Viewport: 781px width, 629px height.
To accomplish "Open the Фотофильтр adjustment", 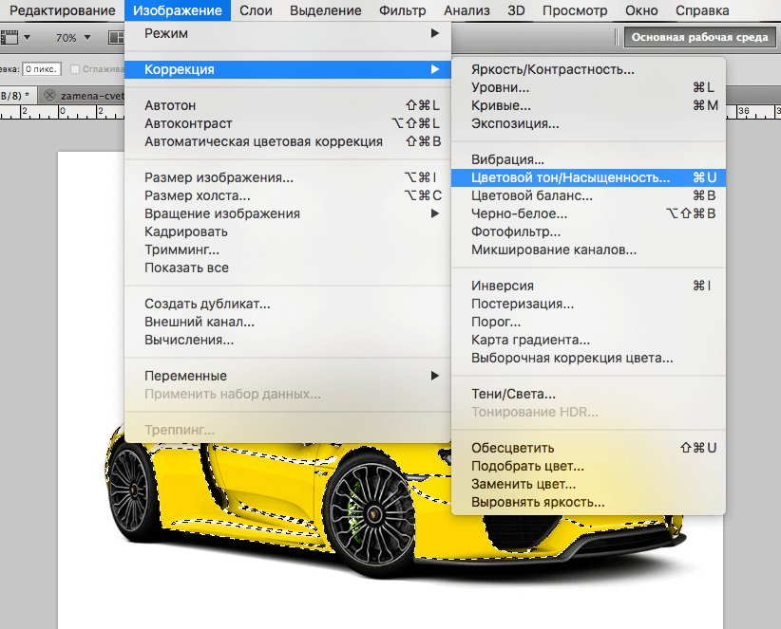I will coord(588,231).
